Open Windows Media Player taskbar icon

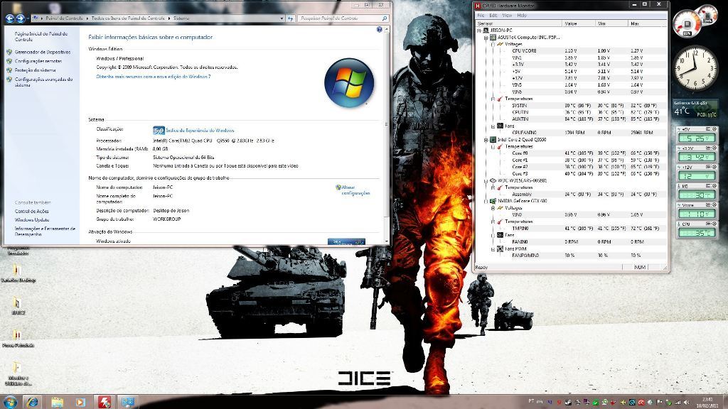tap(80, 402)
